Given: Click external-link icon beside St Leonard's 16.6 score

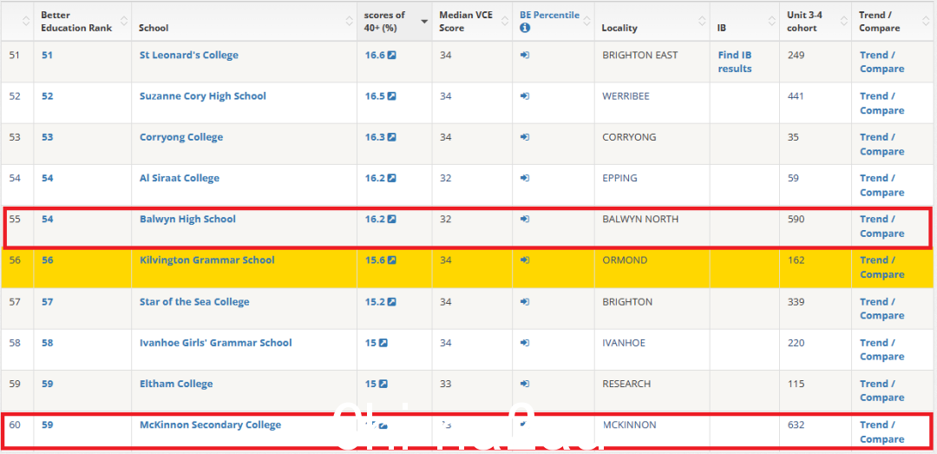Looking at the screenshot, I should point(391,55).
